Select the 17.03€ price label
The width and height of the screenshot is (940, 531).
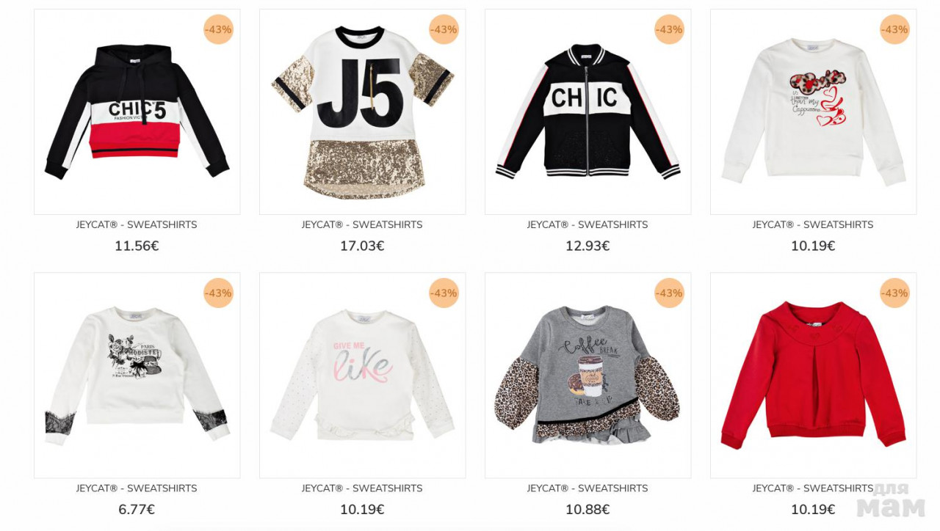coord(362,246)
